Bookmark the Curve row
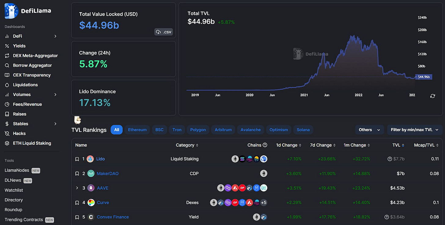The image size is (445, 225). [77, 202]
